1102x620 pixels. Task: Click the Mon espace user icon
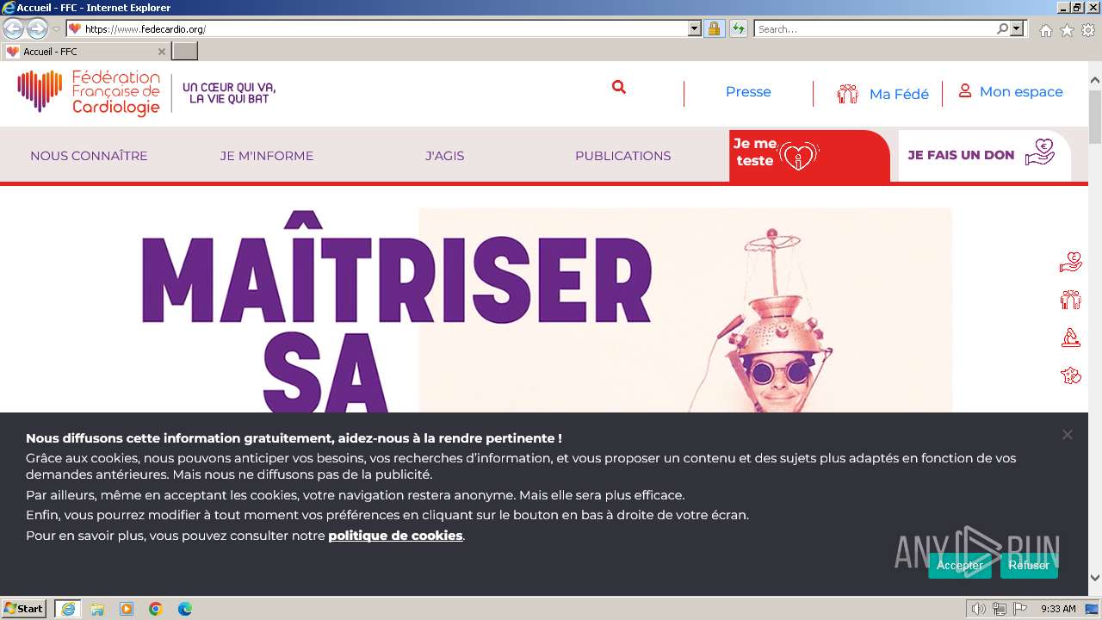965,90
